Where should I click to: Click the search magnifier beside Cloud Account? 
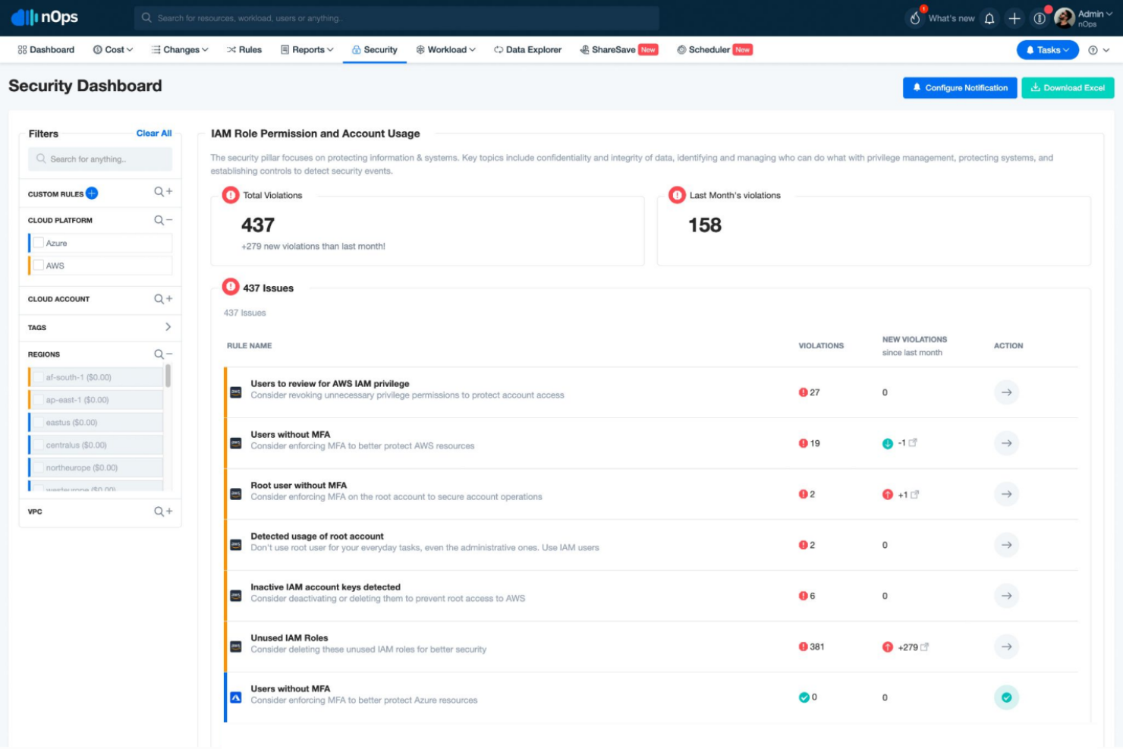click(158, 299)
